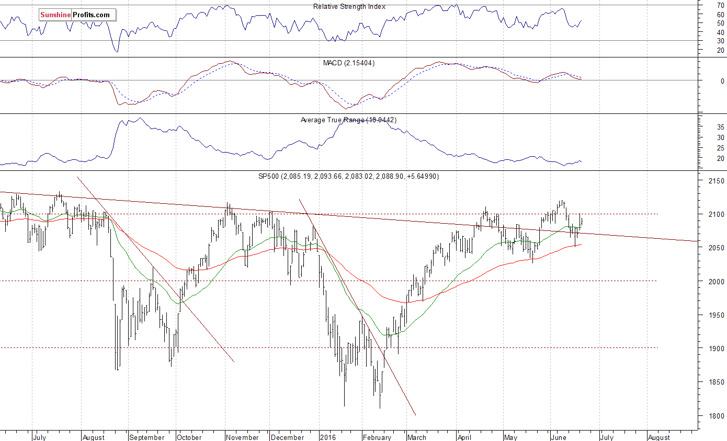Click the ATR 35 axis value
727x441 pixels.
[x=721, y=127]
